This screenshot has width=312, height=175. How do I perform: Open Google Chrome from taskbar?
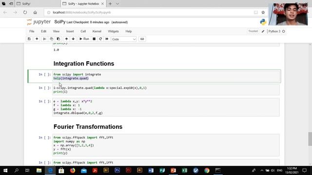(207, 171)
